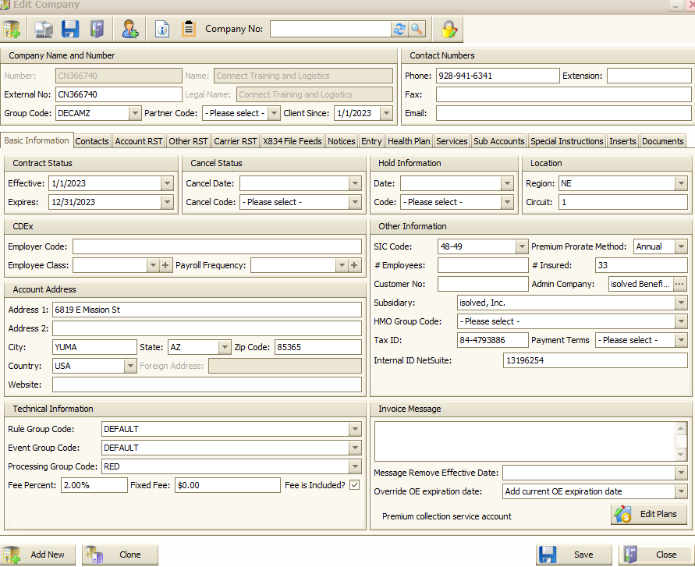Screen dimensions: 695x567
Task: Open the Premium Prorate Method dropdown
Action: coord(680,246)
